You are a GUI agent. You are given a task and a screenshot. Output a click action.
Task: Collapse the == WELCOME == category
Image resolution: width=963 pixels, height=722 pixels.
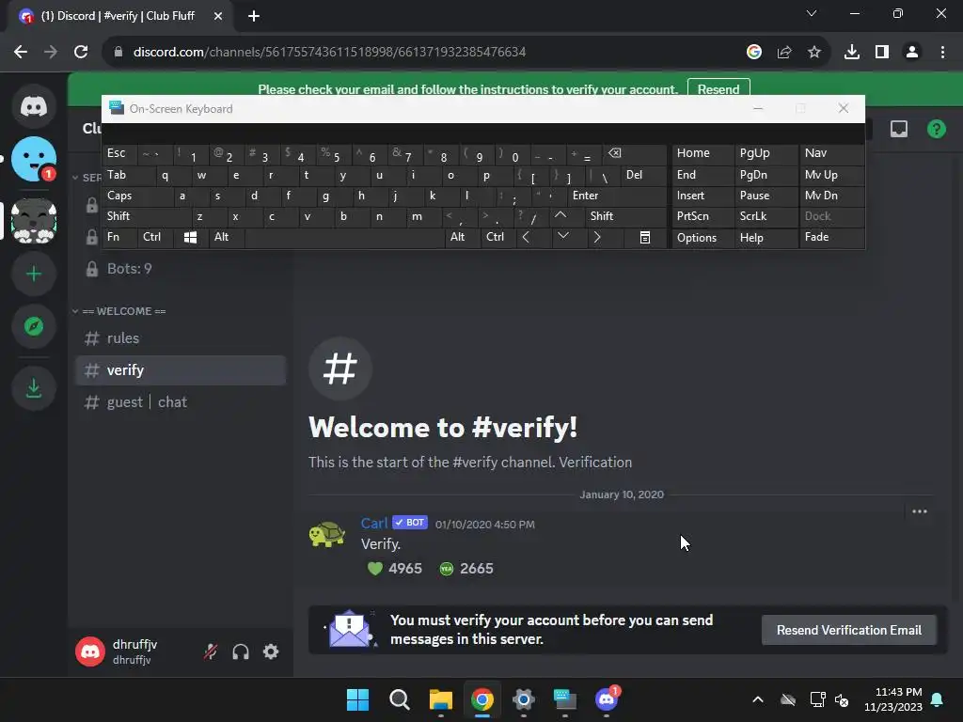(125, 311)
